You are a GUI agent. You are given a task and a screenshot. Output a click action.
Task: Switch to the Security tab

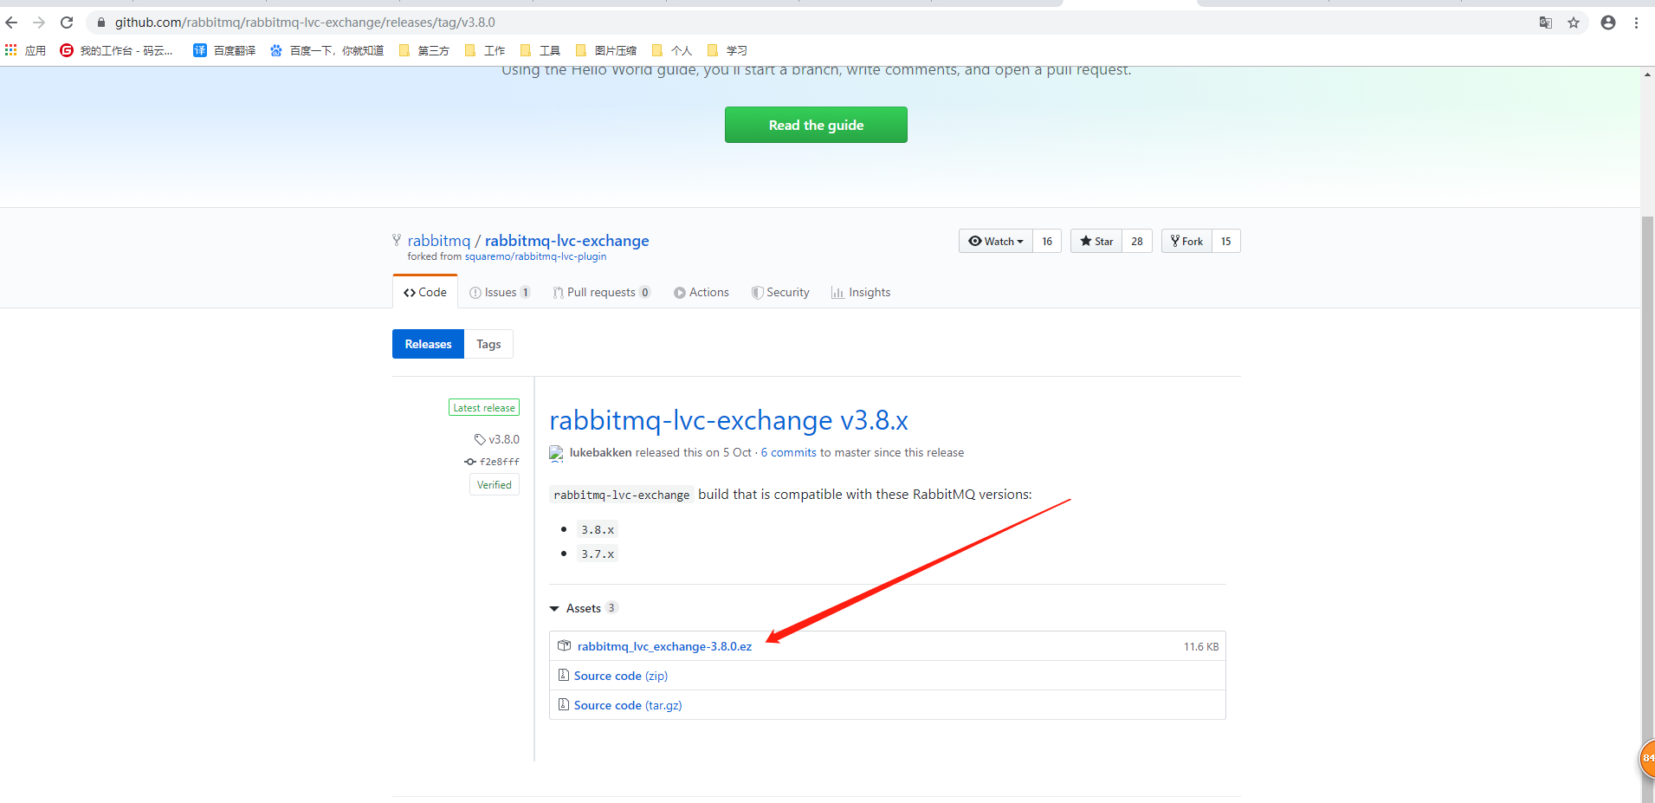click(780, 292)
